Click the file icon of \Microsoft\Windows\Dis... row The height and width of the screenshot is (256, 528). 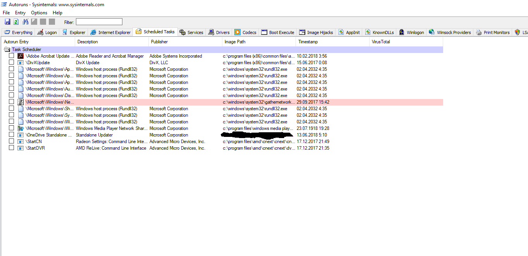[21, 96]
